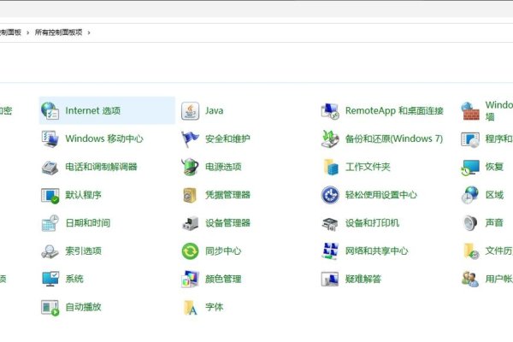Open the RemoteApp 和桌面连接 text link
513x342 pixels.
click(394, 110)
